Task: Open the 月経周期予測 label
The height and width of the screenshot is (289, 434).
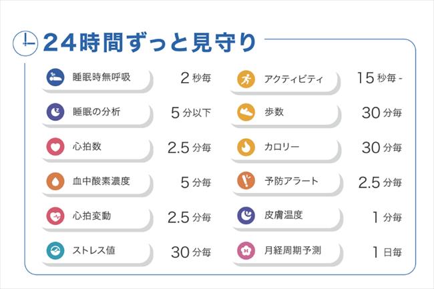Action: pos(294,251)
